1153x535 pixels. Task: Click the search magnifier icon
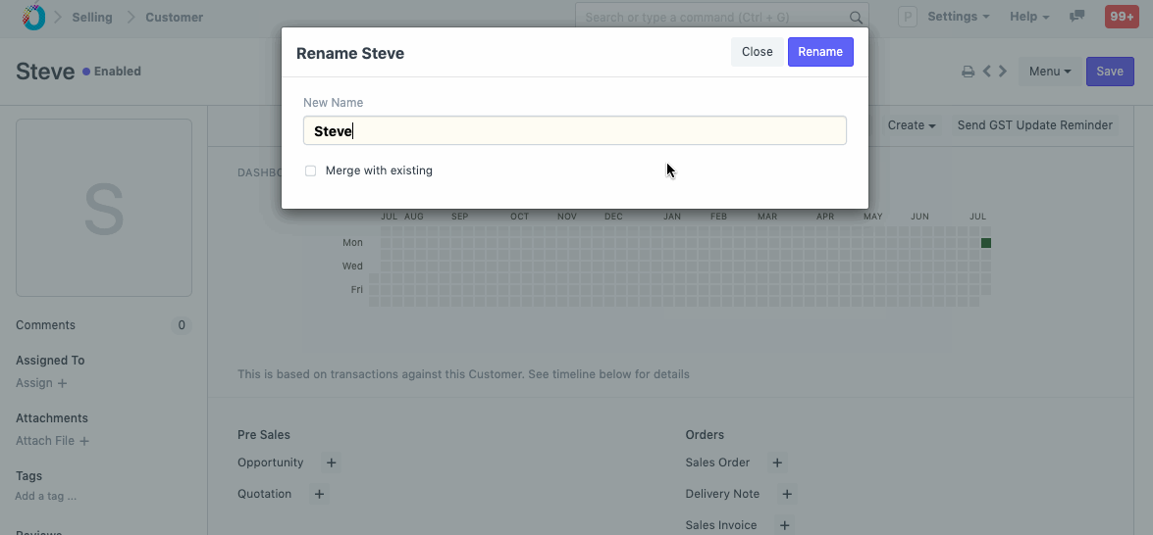pos(856,17)
